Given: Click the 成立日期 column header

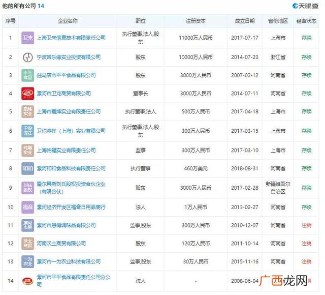Looking at the screenshot, I should click(x=245, y=21).
